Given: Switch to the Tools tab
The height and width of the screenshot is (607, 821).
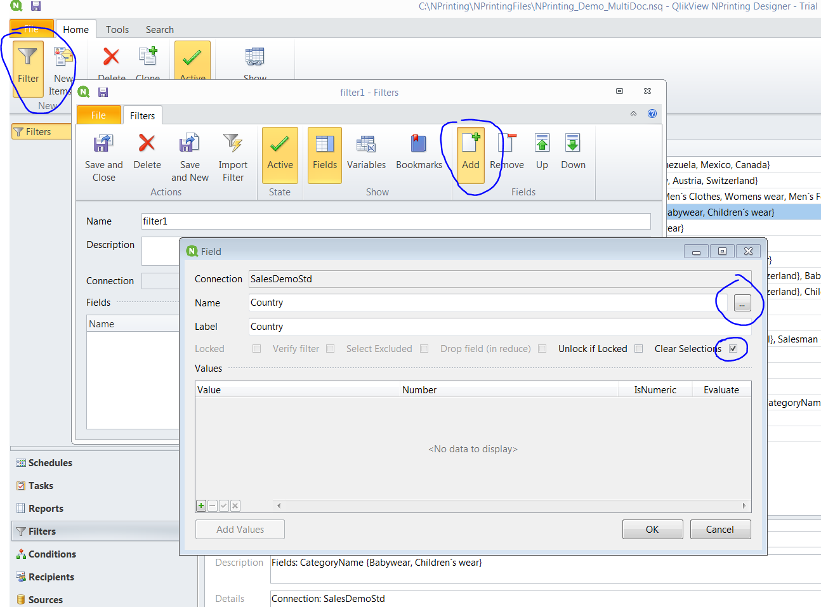Looking at the screenshot, I should point(117,29).
